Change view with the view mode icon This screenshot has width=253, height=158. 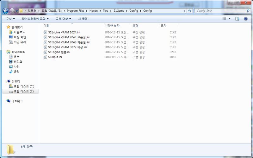(x=224, y=19)
